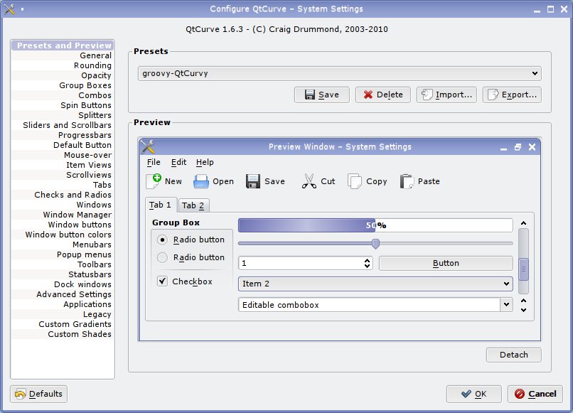Select Presets and Preview category
The image size is (573, 413).
tap(63, 45)
